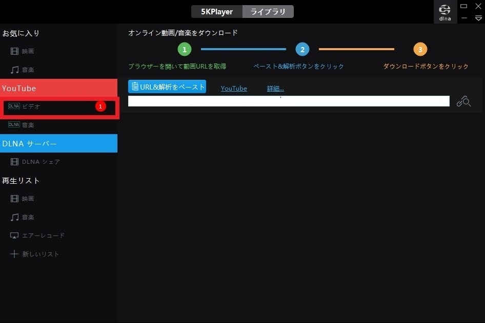Click the ブラウザーを開いて動画URLを取得 text
This screenshot has height=323, width=485.
pyautogui.click(x=177, y=67)
